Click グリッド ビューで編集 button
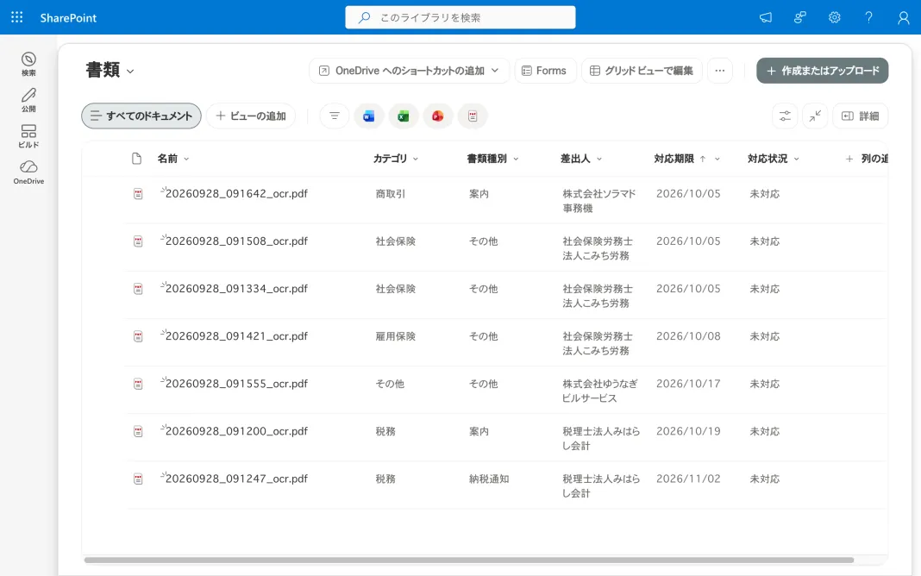The height and width of the screenshot is (576, 921). (642, 71)
